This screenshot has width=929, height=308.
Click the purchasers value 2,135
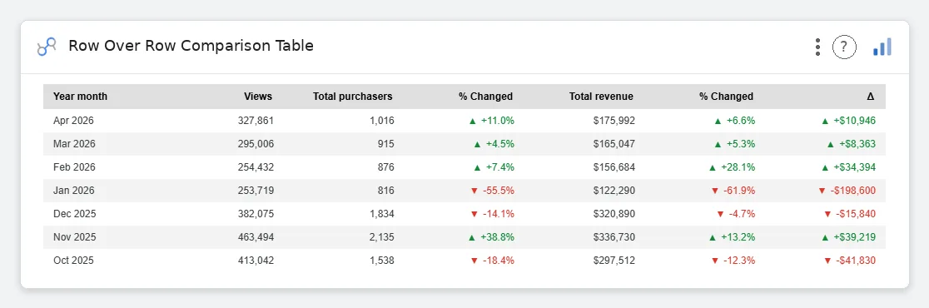pyautogui.click(x=382, y=237)
